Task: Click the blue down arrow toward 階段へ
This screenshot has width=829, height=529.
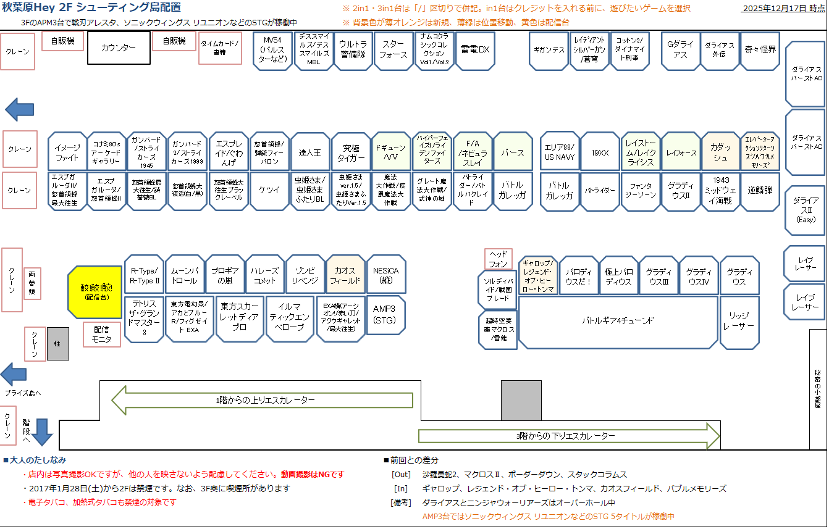Action: [x=43, y=431]
